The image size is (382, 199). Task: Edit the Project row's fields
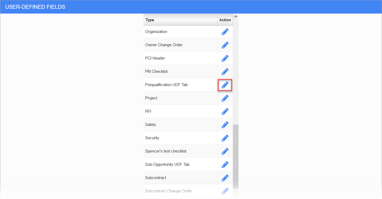coord(225,98)
